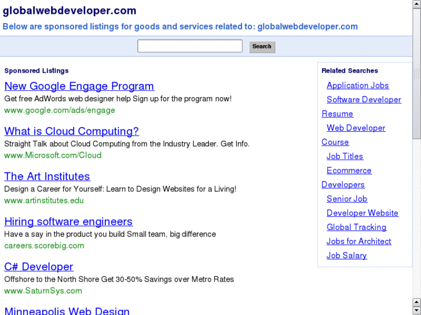
Task: Click www.SaturnSys.com URL text
Action: pos(43,291)
